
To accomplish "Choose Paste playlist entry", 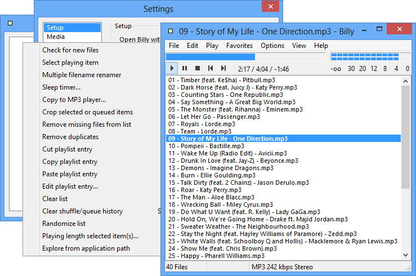I will point(70,174).
